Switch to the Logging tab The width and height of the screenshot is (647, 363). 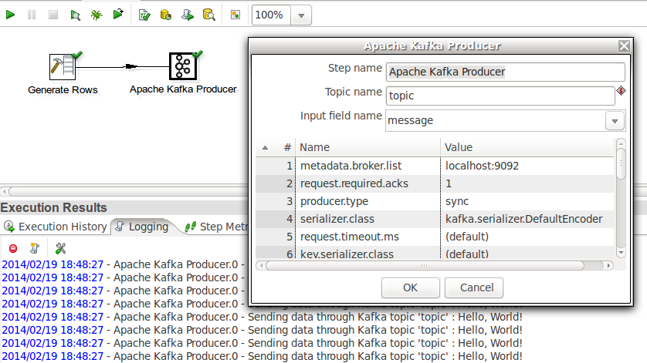[142, 227]
